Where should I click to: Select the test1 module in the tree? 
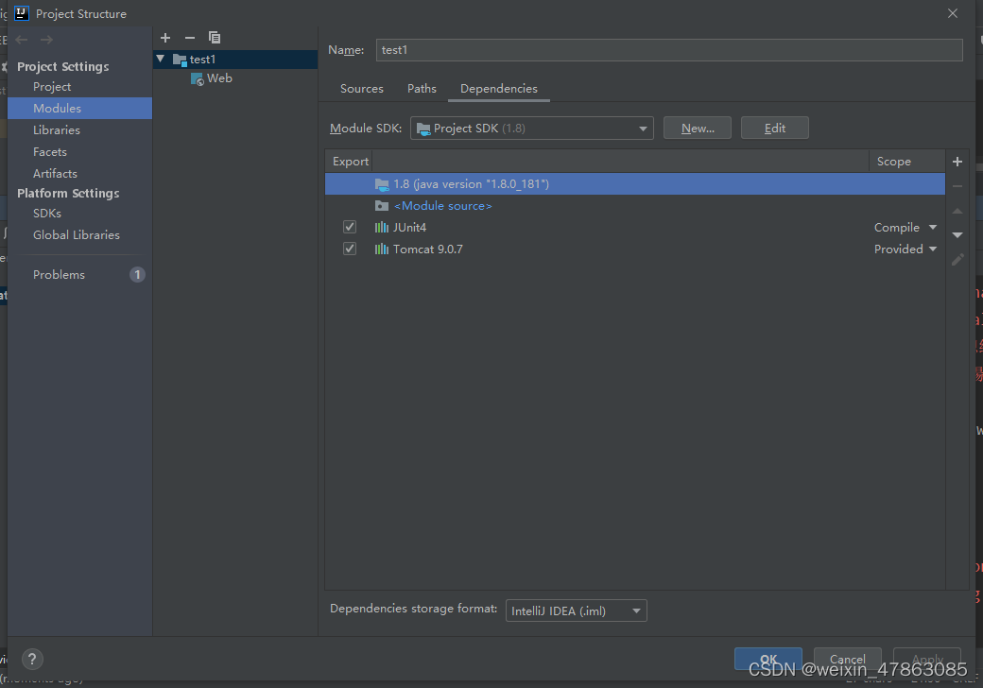[235, 60]
